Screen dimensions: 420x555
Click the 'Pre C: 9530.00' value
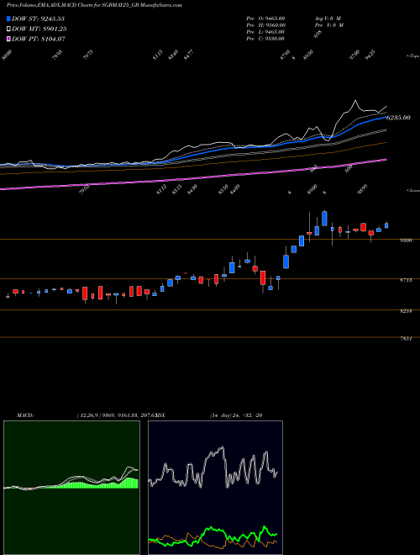click(x=265, y=39)
